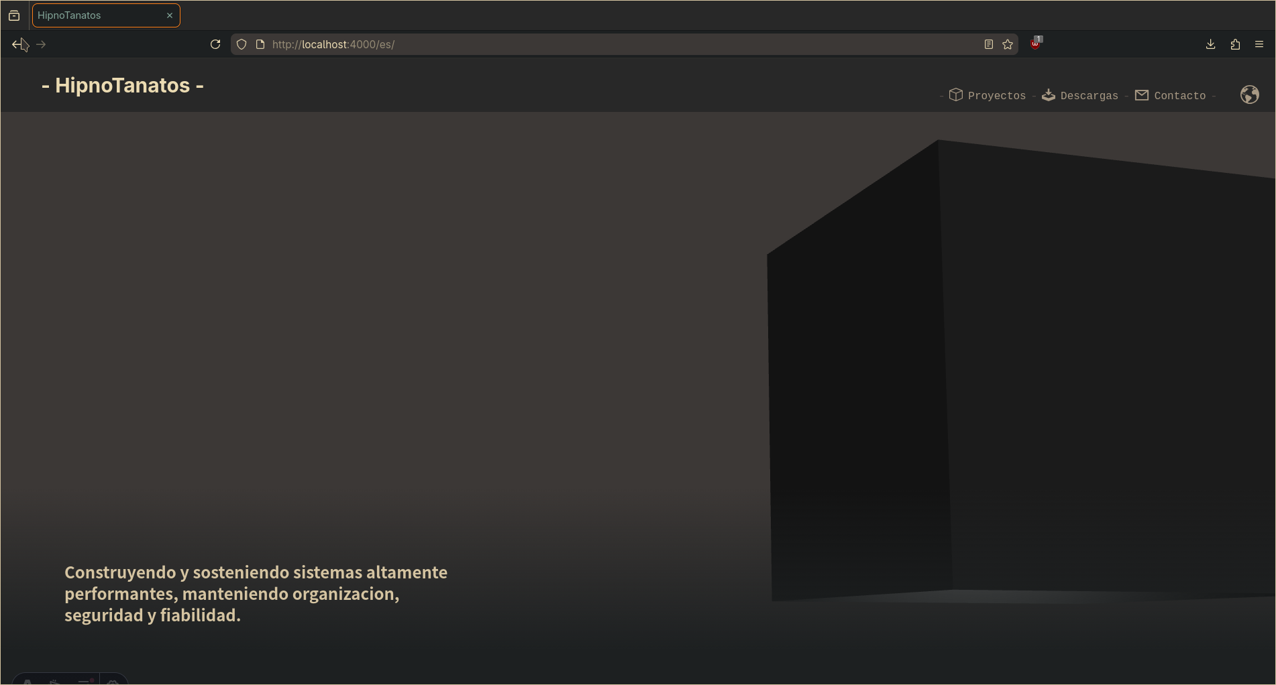Click the Descargas download icon
The height and width of the screenshot is (685, 1276).
click(1048, 95)
